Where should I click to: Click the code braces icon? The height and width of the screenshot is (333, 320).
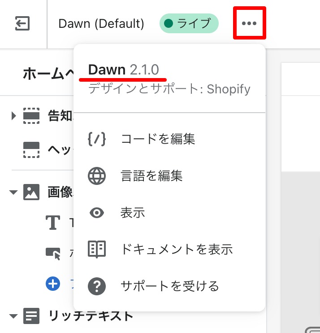[97, 139]
